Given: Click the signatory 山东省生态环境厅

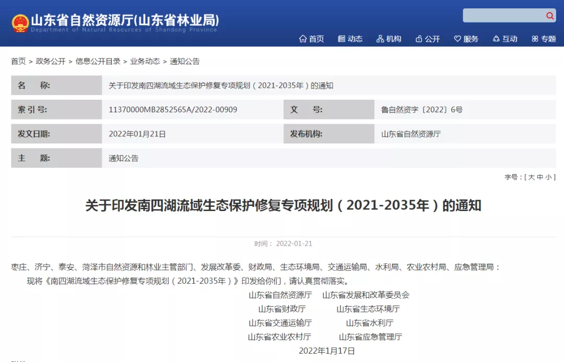Looking at the screenshot, I should 368,309.
